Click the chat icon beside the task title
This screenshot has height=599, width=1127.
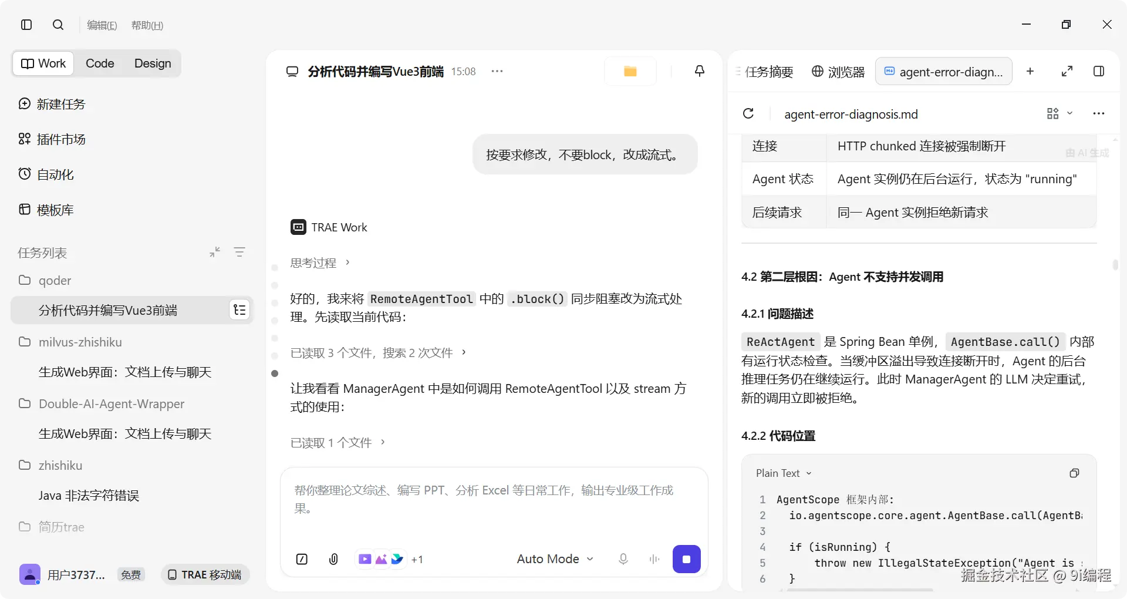point(292,72)
